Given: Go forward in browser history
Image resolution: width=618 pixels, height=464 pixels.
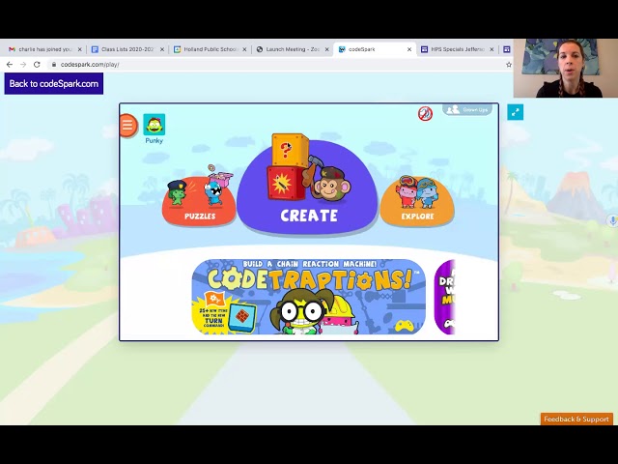Looking at the screenshot, I should [23, 65].
